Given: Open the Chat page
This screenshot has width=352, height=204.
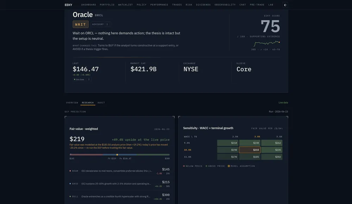Looking at the screenshot, I should [x=243, y=5].
